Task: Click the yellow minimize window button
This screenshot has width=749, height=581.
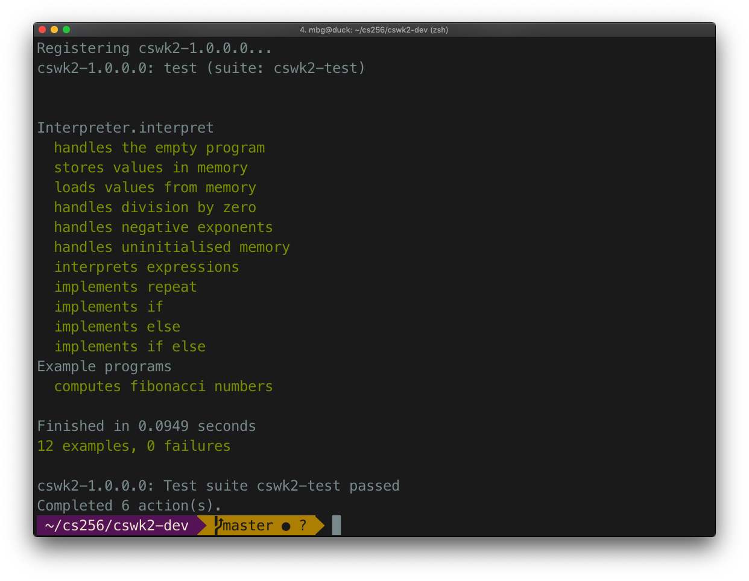Action: click(54, 30)
